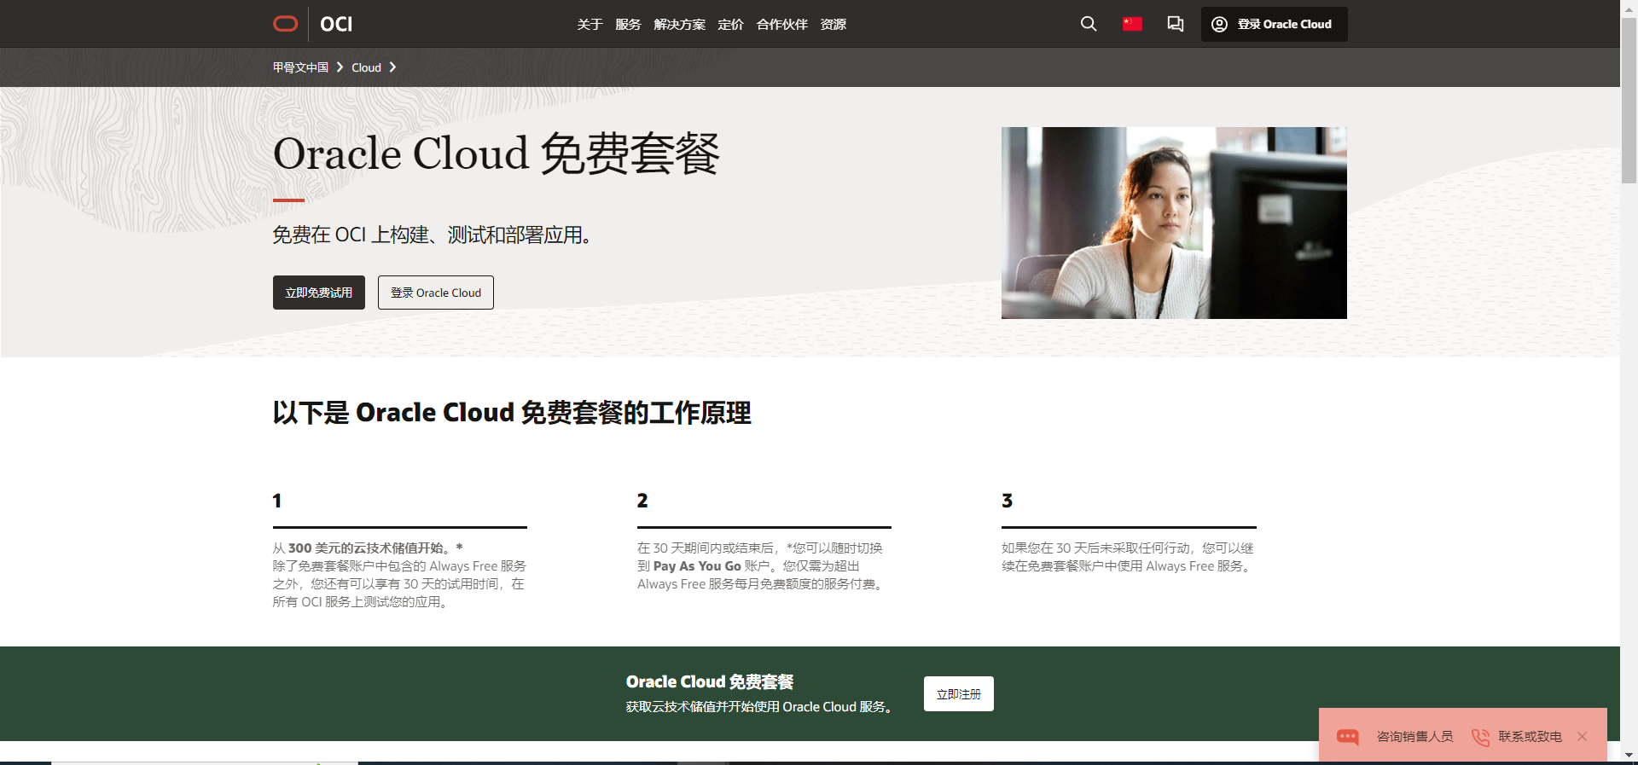The width and height of the screenshot is (1638, 765).
Task: Click the 立即免费试用 button
Action: [x=319, y=293]
